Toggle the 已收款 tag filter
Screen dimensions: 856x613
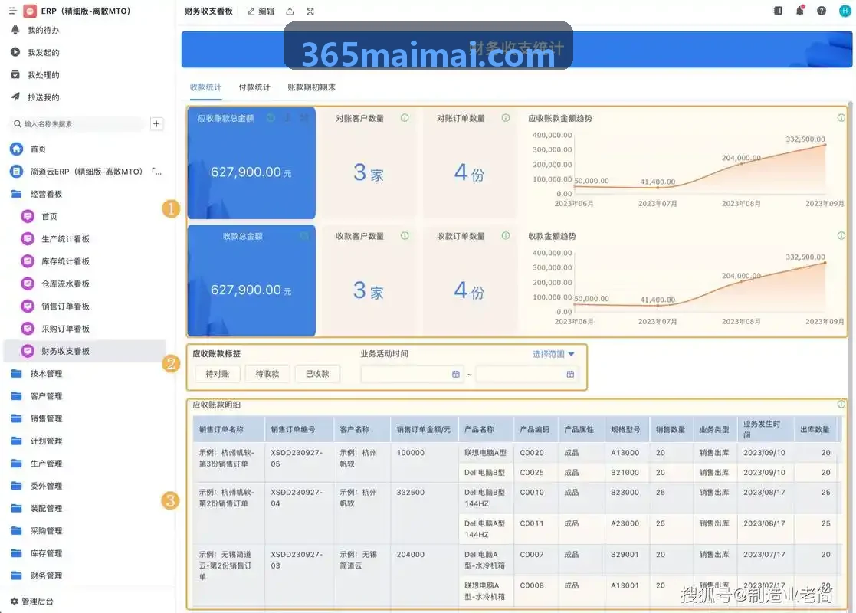coord(317,374)
